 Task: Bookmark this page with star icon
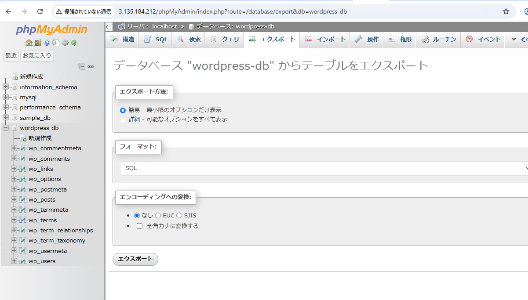coord(506,11)
